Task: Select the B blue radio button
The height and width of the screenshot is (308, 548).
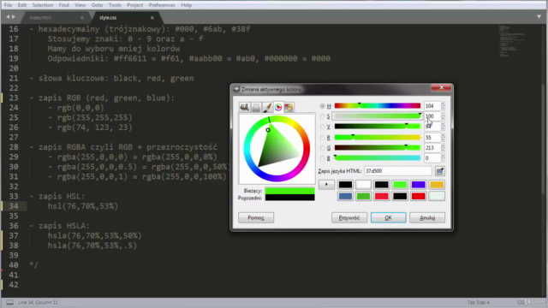Action: click(x=322, y=158)
